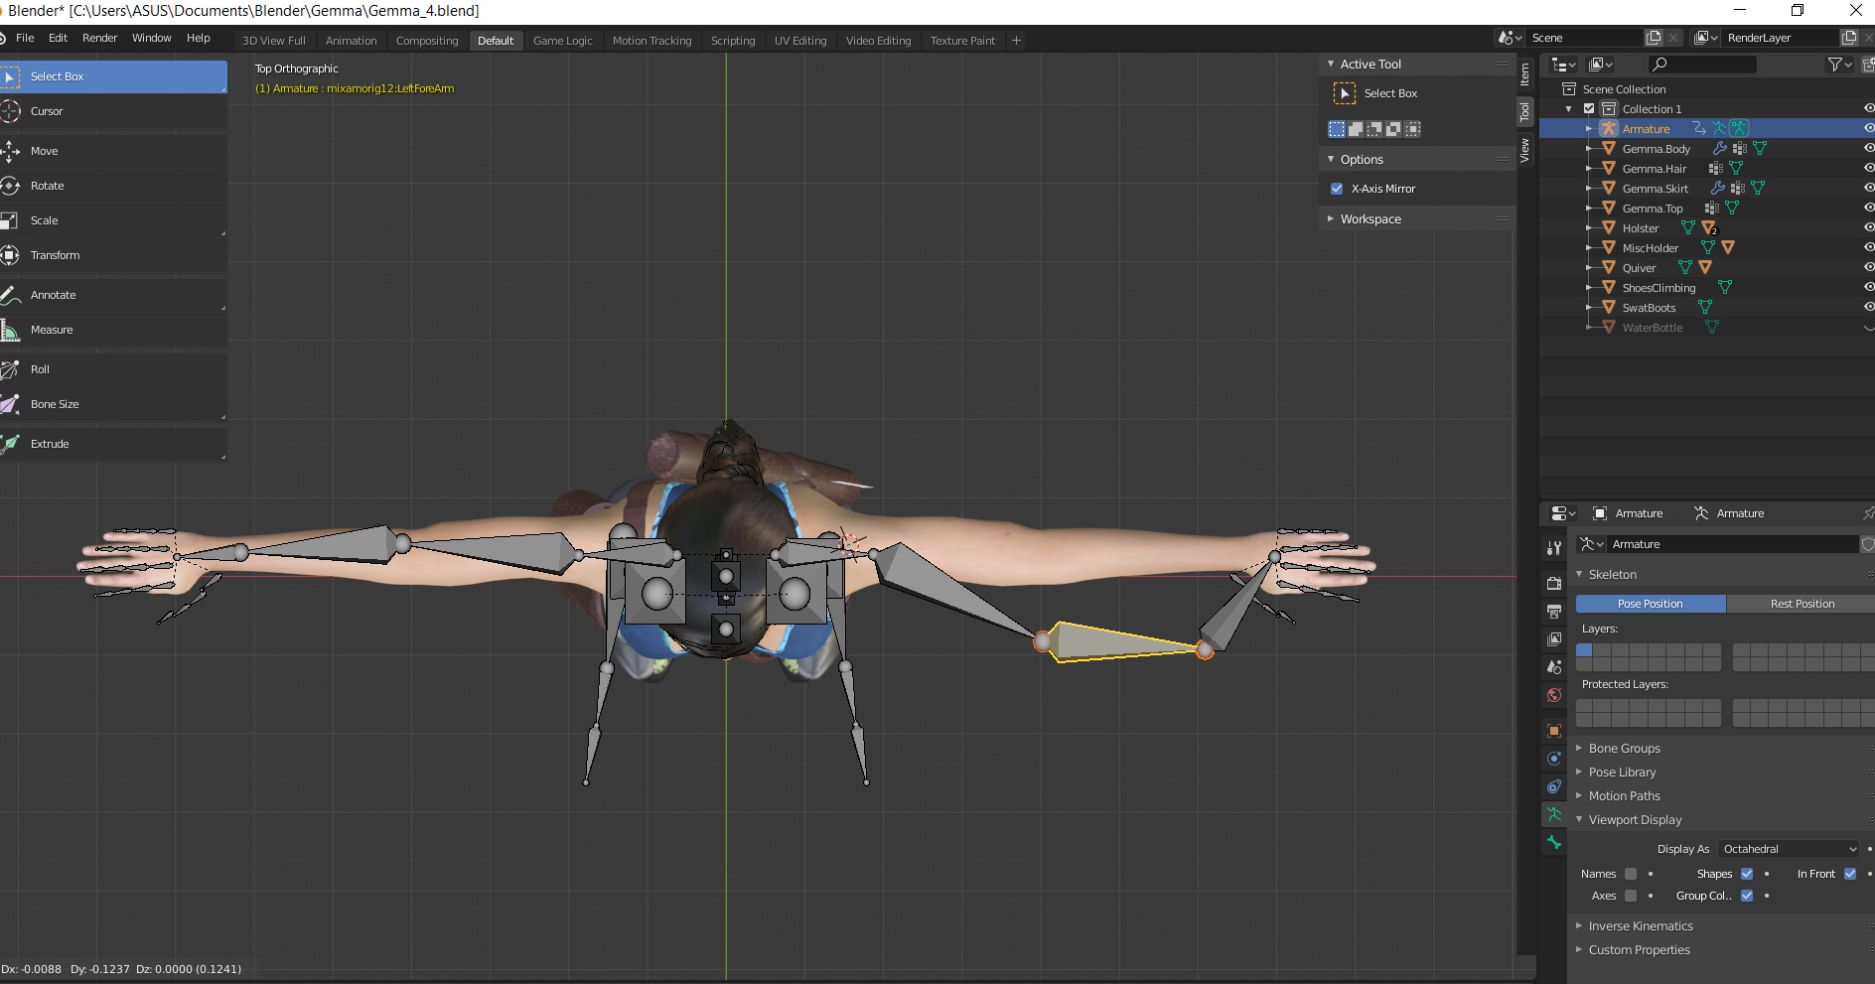Screen dimensions: 1875x984
Task: Select the Annotate tool
Action: (53, 295)
